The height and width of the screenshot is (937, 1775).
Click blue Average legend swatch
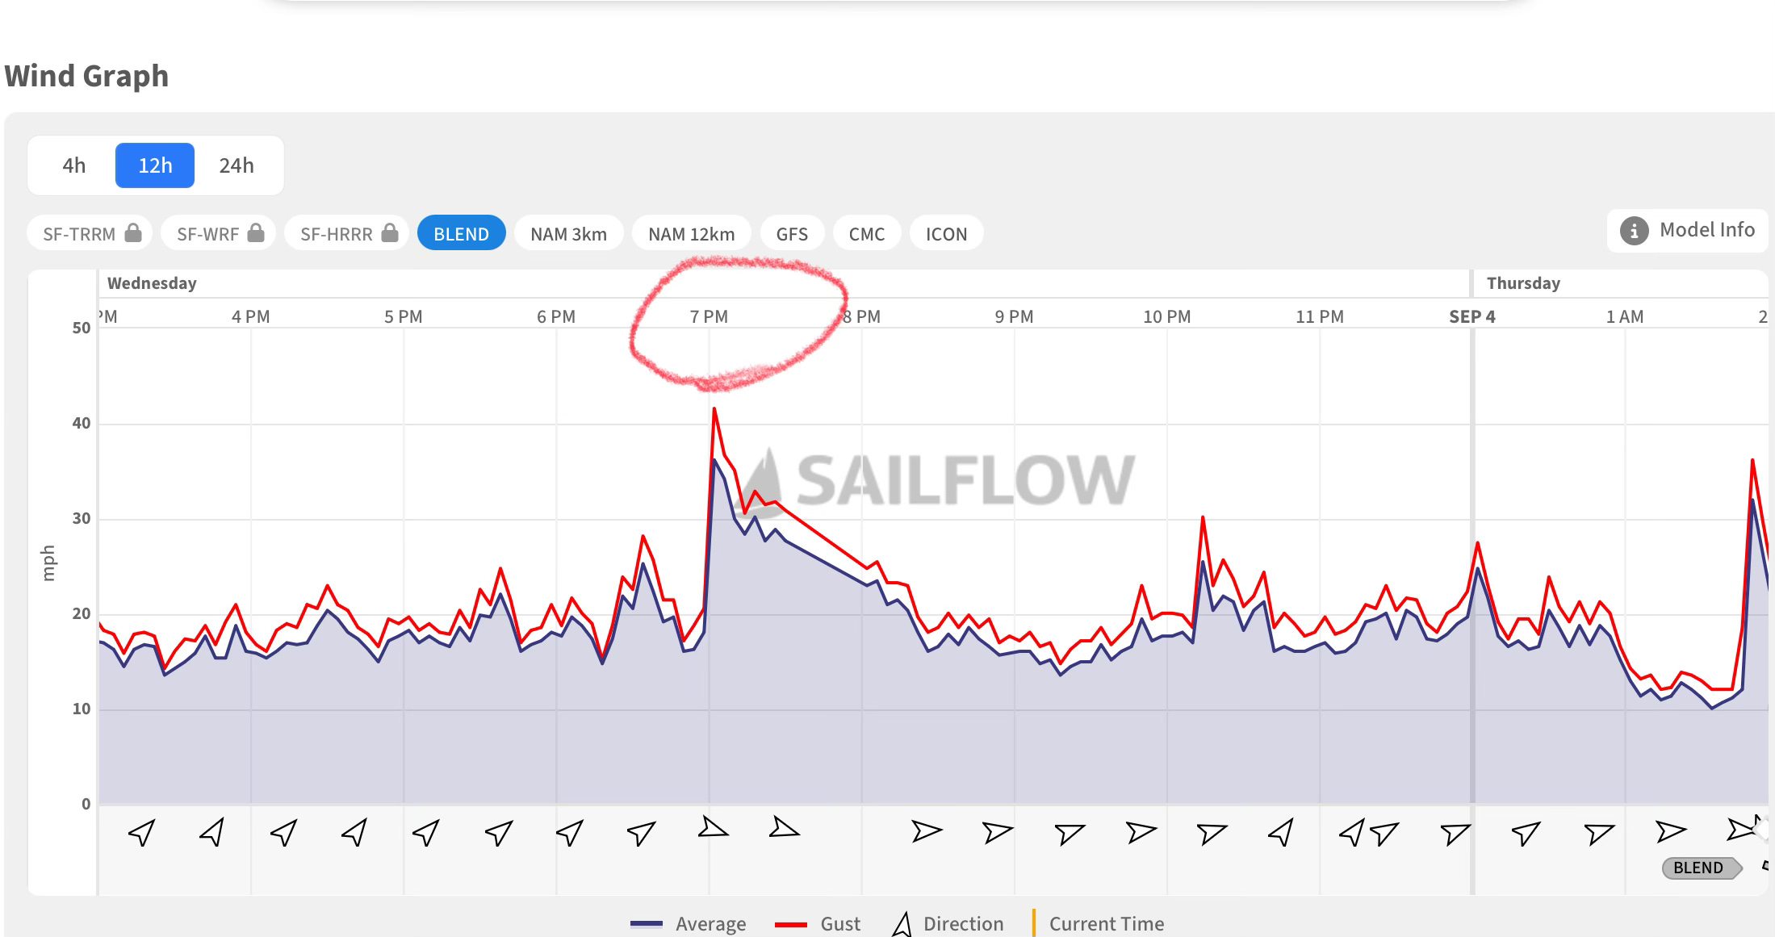(646, 924)
